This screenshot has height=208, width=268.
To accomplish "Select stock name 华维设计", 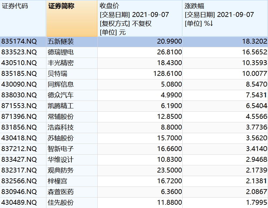I will tap(61, 159).
